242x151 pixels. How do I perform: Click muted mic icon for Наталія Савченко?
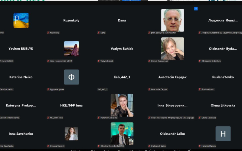pyautogui.click(x=99, y=118)
